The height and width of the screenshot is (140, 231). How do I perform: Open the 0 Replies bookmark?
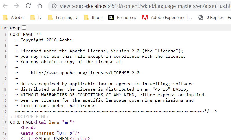[x=214, y=18]
